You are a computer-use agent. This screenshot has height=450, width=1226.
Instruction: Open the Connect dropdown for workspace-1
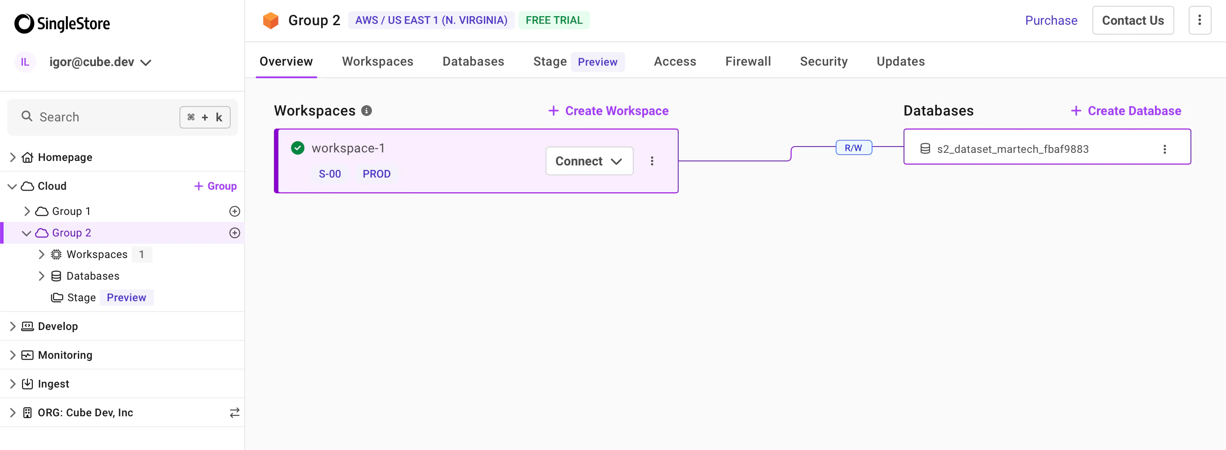pyautogui.click(x=589, y=161)
